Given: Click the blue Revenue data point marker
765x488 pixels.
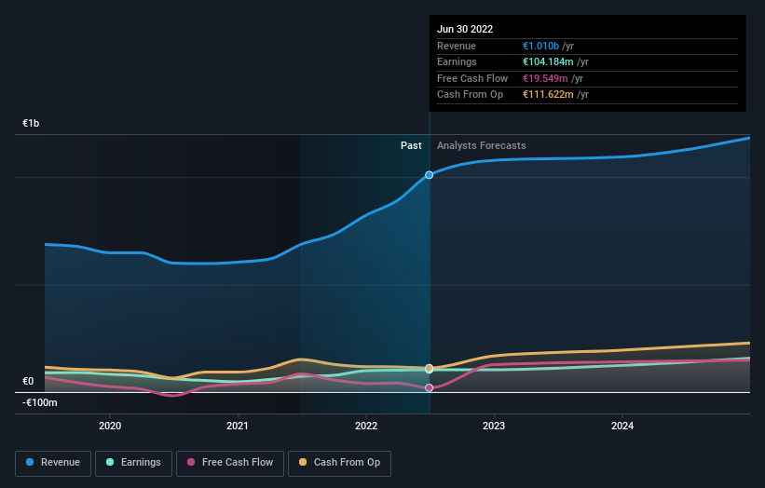Looking at the screenshot, I should point(429,175).
